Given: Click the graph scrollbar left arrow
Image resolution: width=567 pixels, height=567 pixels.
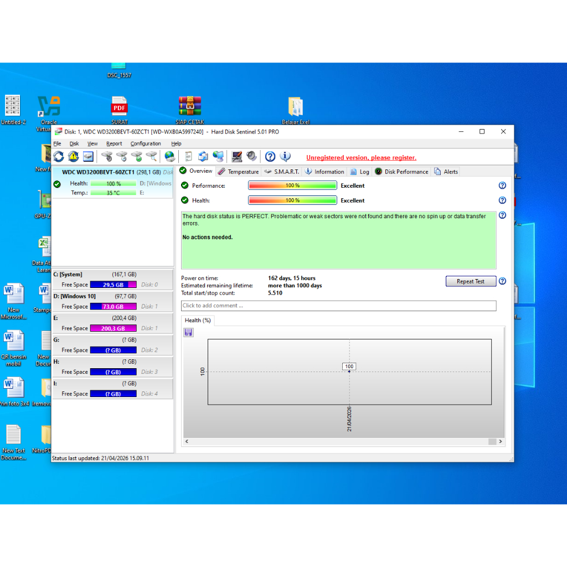Looking at the screenshot, I should (187, 441).
